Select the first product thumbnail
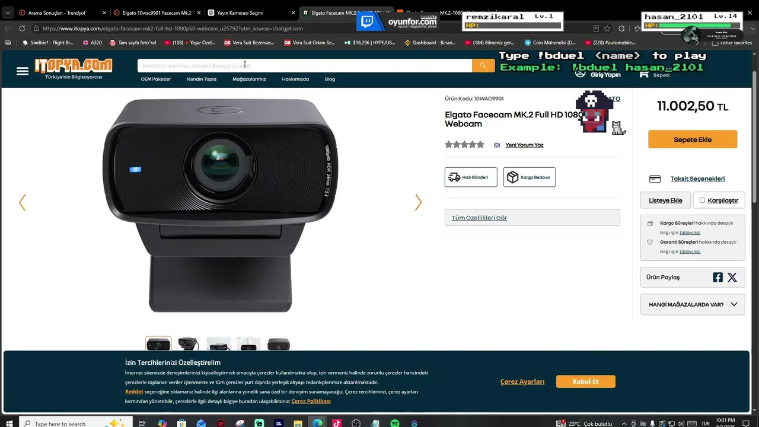This screenshot has height=427, width=759. [x=158, y=344]
